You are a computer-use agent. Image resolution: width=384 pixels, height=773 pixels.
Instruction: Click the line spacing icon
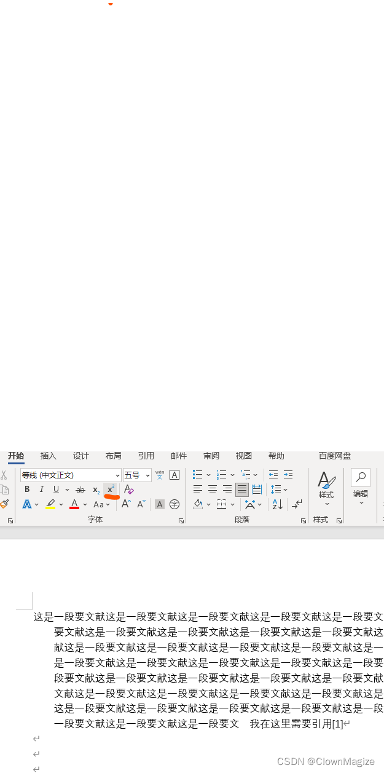[276, 490]
